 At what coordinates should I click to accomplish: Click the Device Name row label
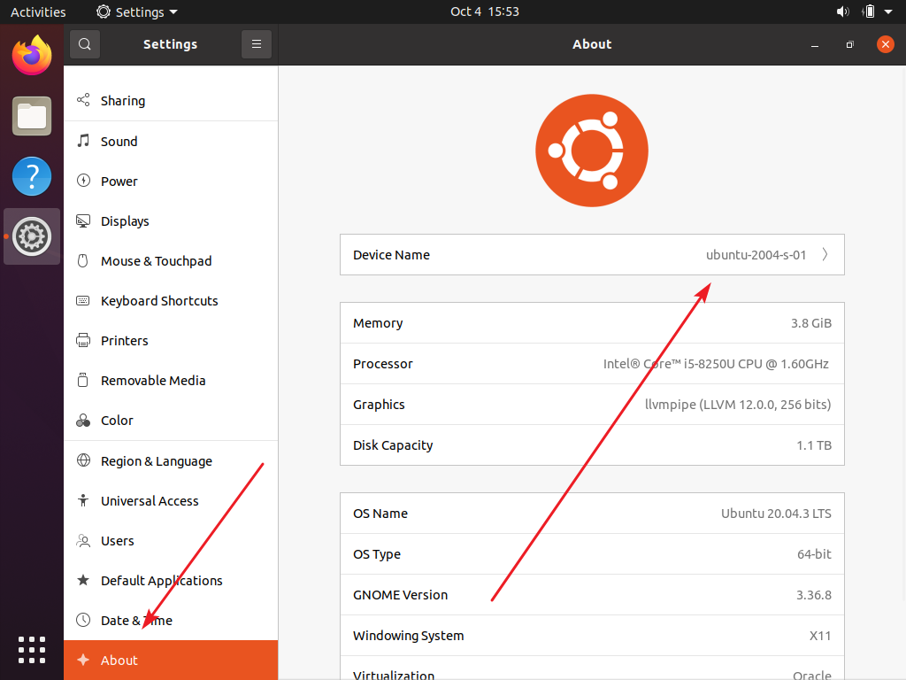pyautogui.click(x=391, y=255)
